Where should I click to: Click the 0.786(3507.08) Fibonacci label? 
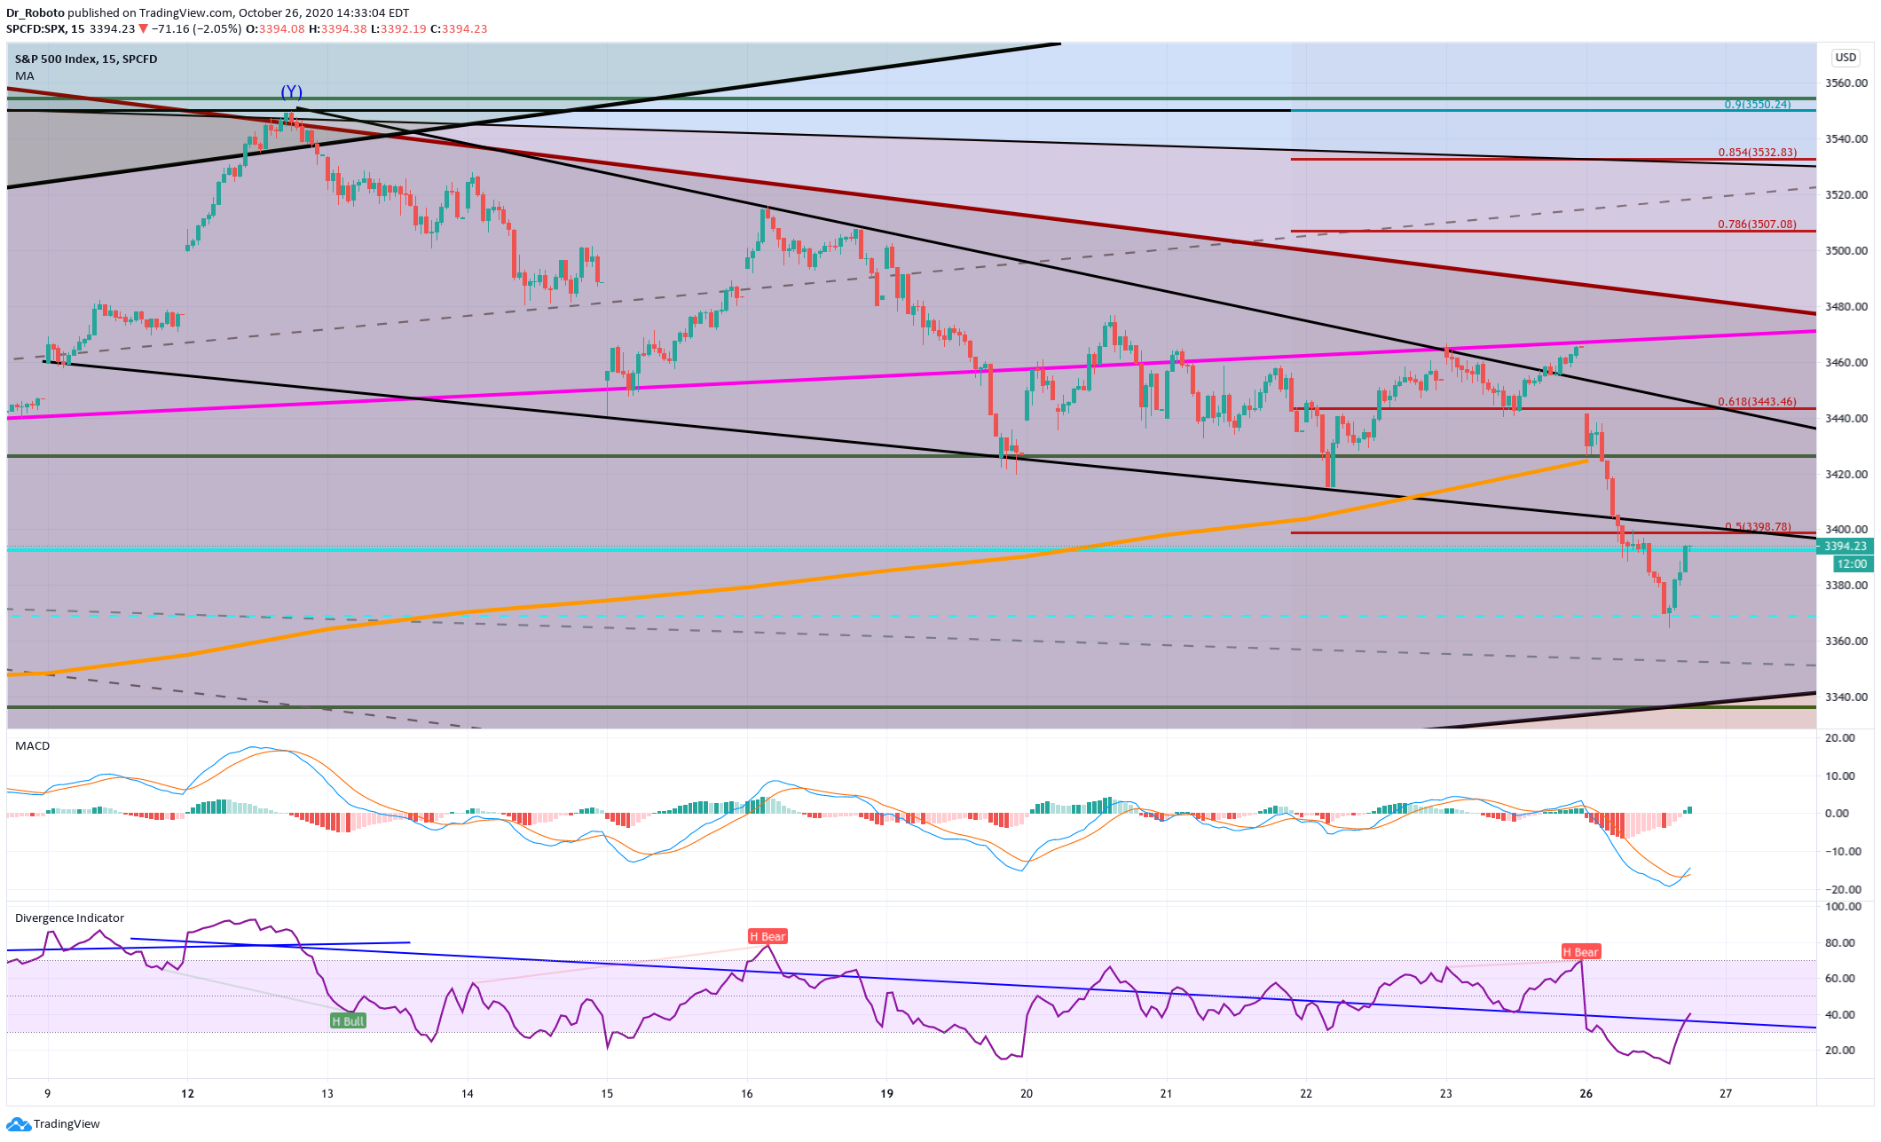pyautogui.click(x=1757, y=224)
